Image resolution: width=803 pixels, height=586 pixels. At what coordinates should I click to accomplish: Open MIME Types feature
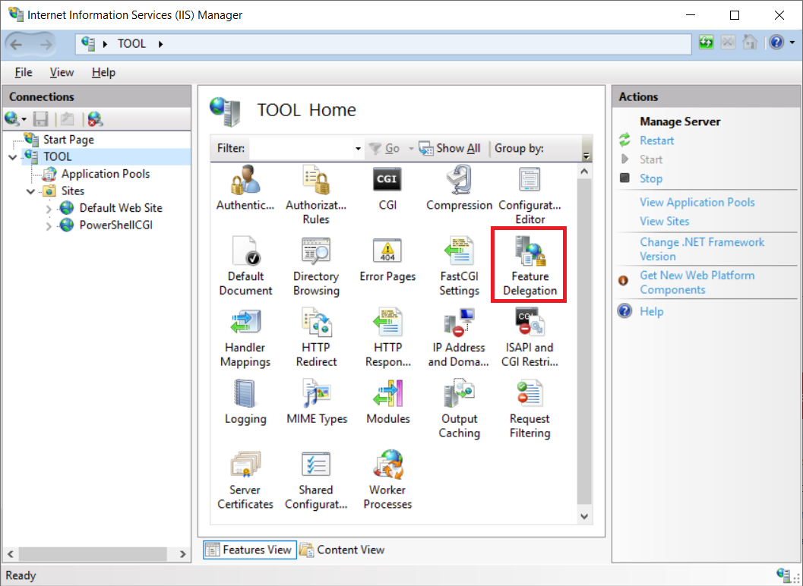(317, 402)
